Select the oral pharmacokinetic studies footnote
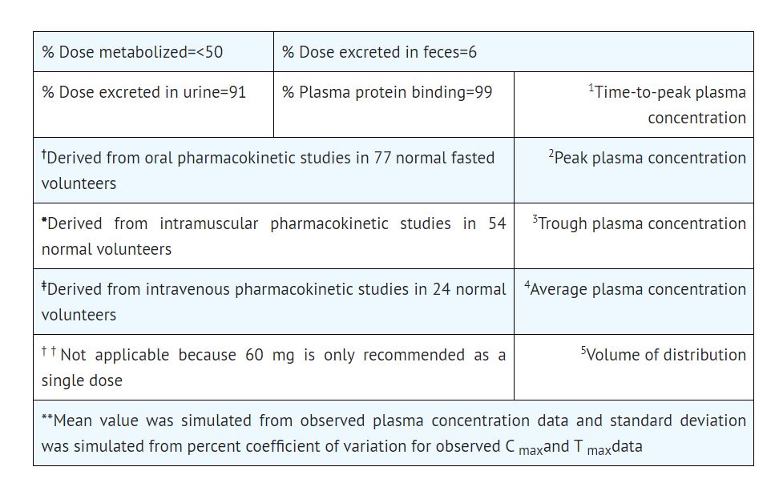 click(x=268, y=171)
